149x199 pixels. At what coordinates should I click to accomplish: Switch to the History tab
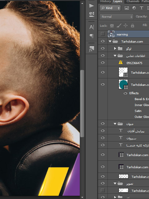(x=106, y=1)
